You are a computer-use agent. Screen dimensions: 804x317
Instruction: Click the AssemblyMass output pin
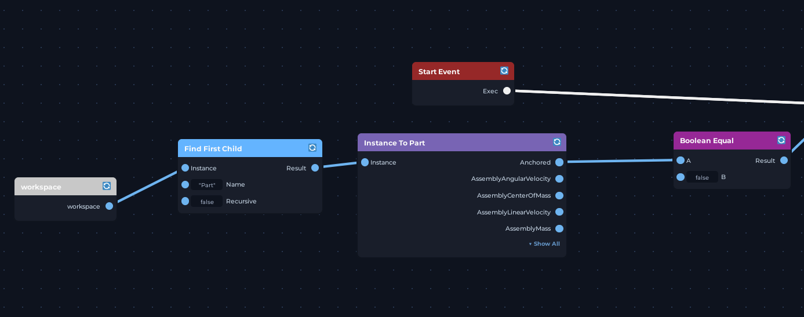coord(559,228)
